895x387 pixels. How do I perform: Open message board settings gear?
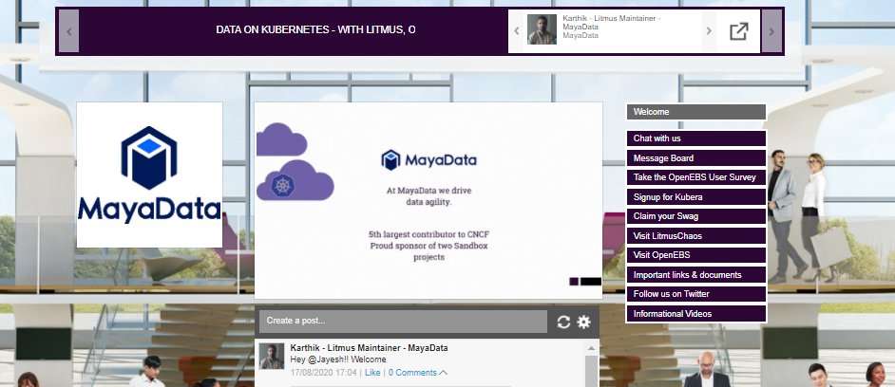[x=583, y=322]
